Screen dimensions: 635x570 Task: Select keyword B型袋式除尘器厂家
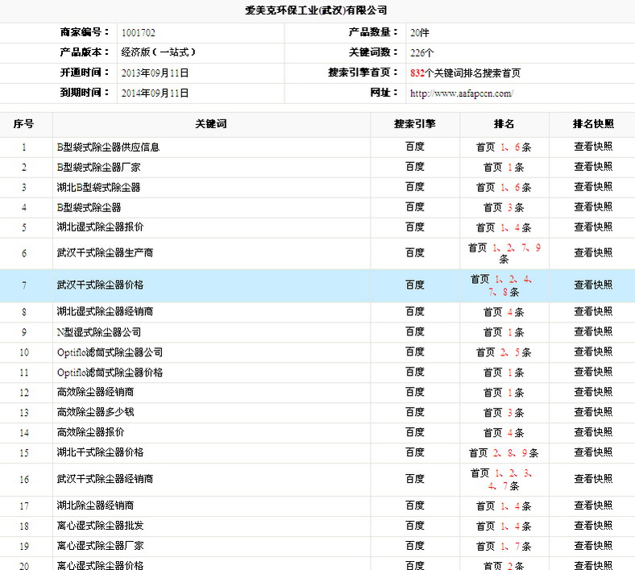[x=98, y=168]
